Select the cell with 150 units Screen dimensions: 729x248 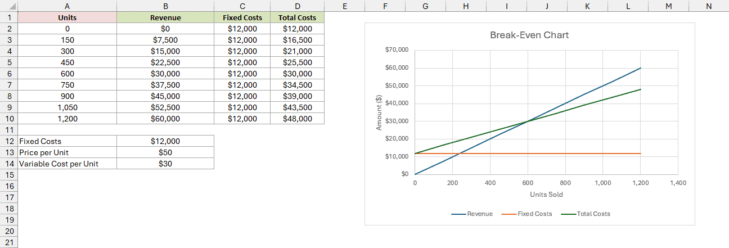coord(67,40)
